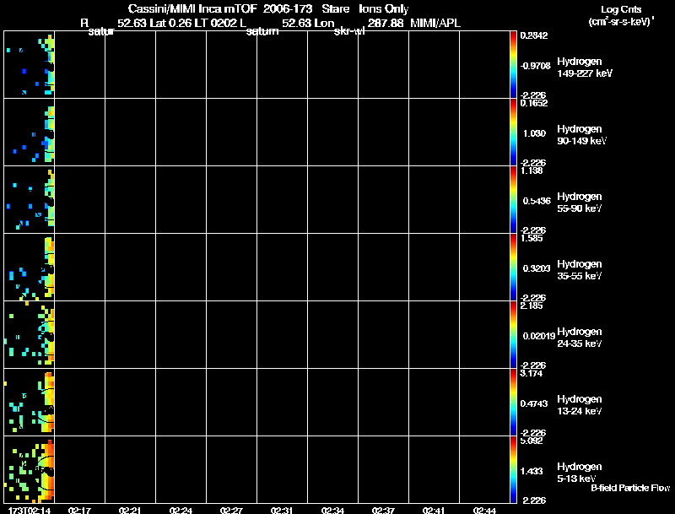The image size is (675, 514).
Task: Click the 'skr-wl' column label
Action: pyautogui.click(x=349, y=31)
